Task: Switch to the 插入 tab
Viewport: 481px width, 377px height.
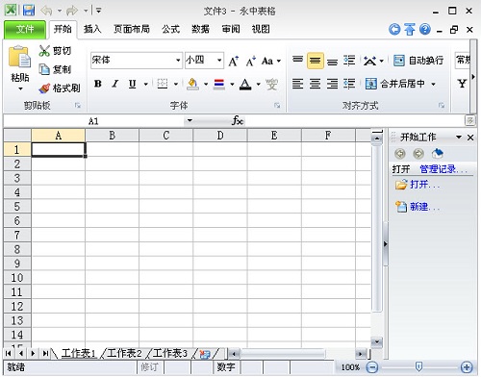Action: [x=92, y=29]
